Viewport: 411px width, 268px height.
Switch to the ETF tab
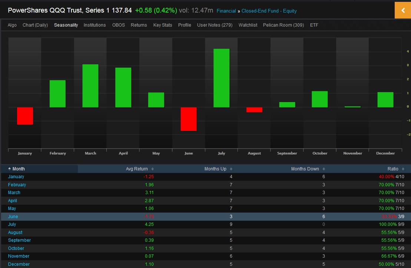(314, 25)
